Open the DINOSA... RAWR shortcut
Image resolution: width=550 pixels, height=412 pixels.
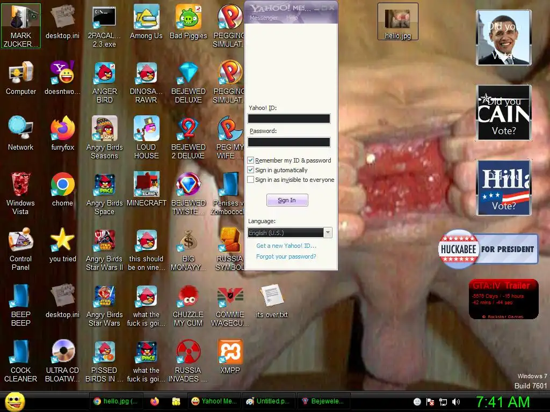click(146, 83)
